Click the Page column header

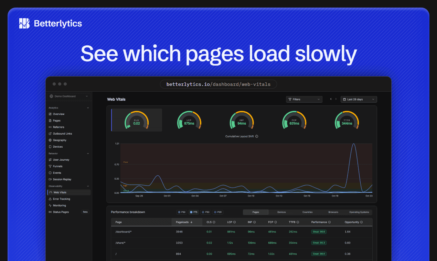click(x=119, y=222)
